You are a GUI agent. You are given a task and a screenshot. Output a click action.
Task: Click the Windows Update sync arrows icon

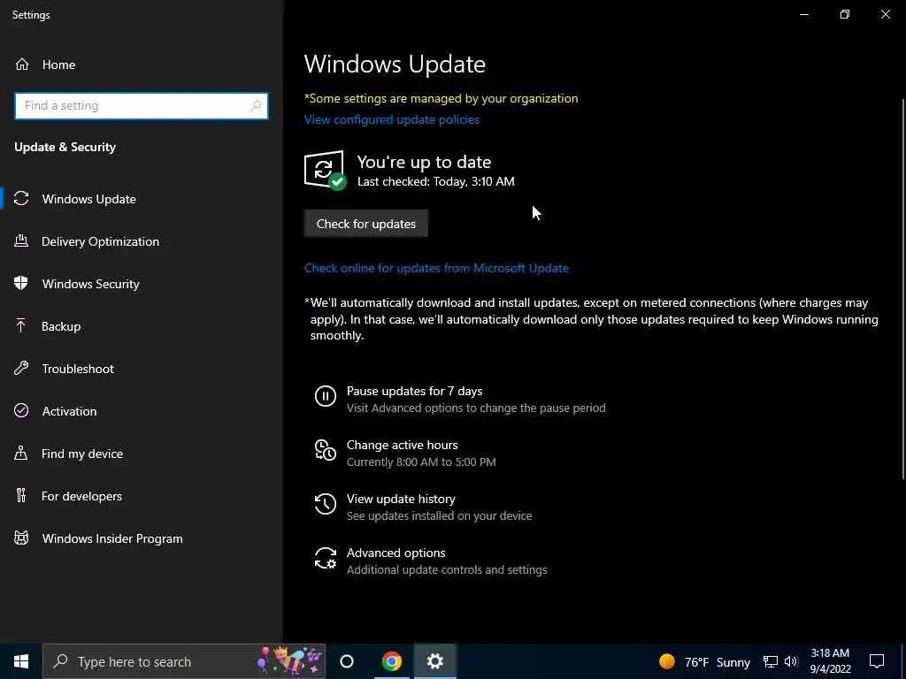(21, 199)
